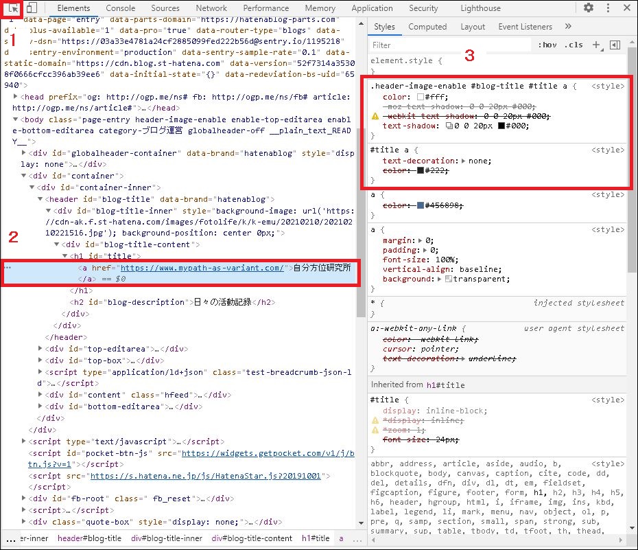Toggle the computed styles sidebar icon
This screenshot has height=550, width=638.
pyautogui.click(x=615, y=45)
